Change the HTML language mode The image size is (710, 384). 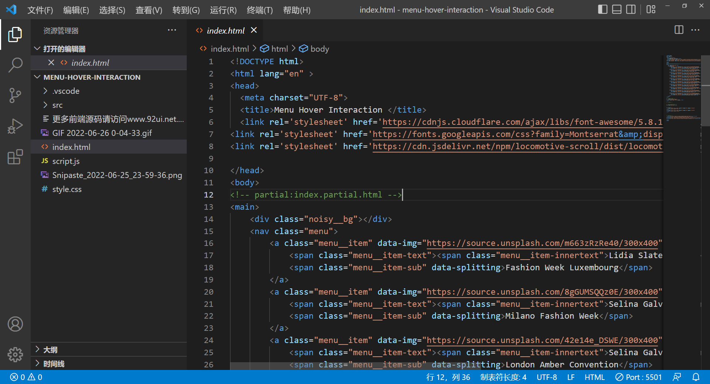point(594,377)
